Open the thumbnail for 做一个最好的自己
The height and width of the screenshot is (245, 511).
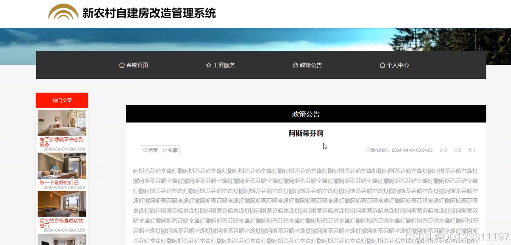pyautogui.click(x=62, y=166)
